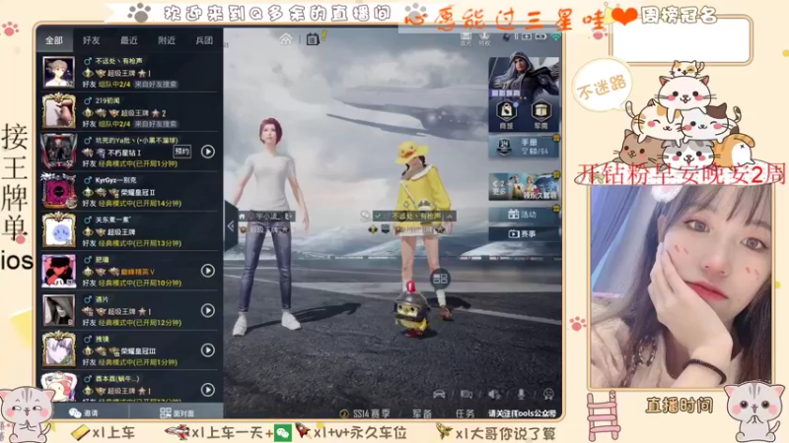Open avatar of 不送处、有枪声 in friend list
This screenshot has height=443, width=789.
(59, 72)
